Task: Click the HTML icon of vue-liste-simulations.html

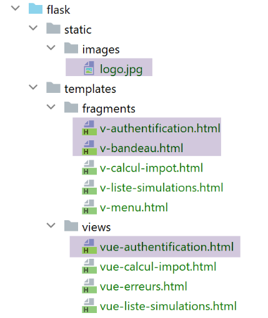Action: tap(89, 306)
